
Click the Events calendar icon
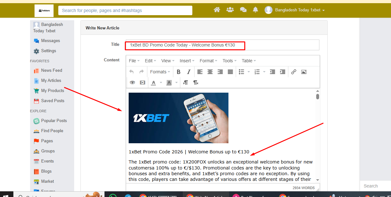click(36, 161)
